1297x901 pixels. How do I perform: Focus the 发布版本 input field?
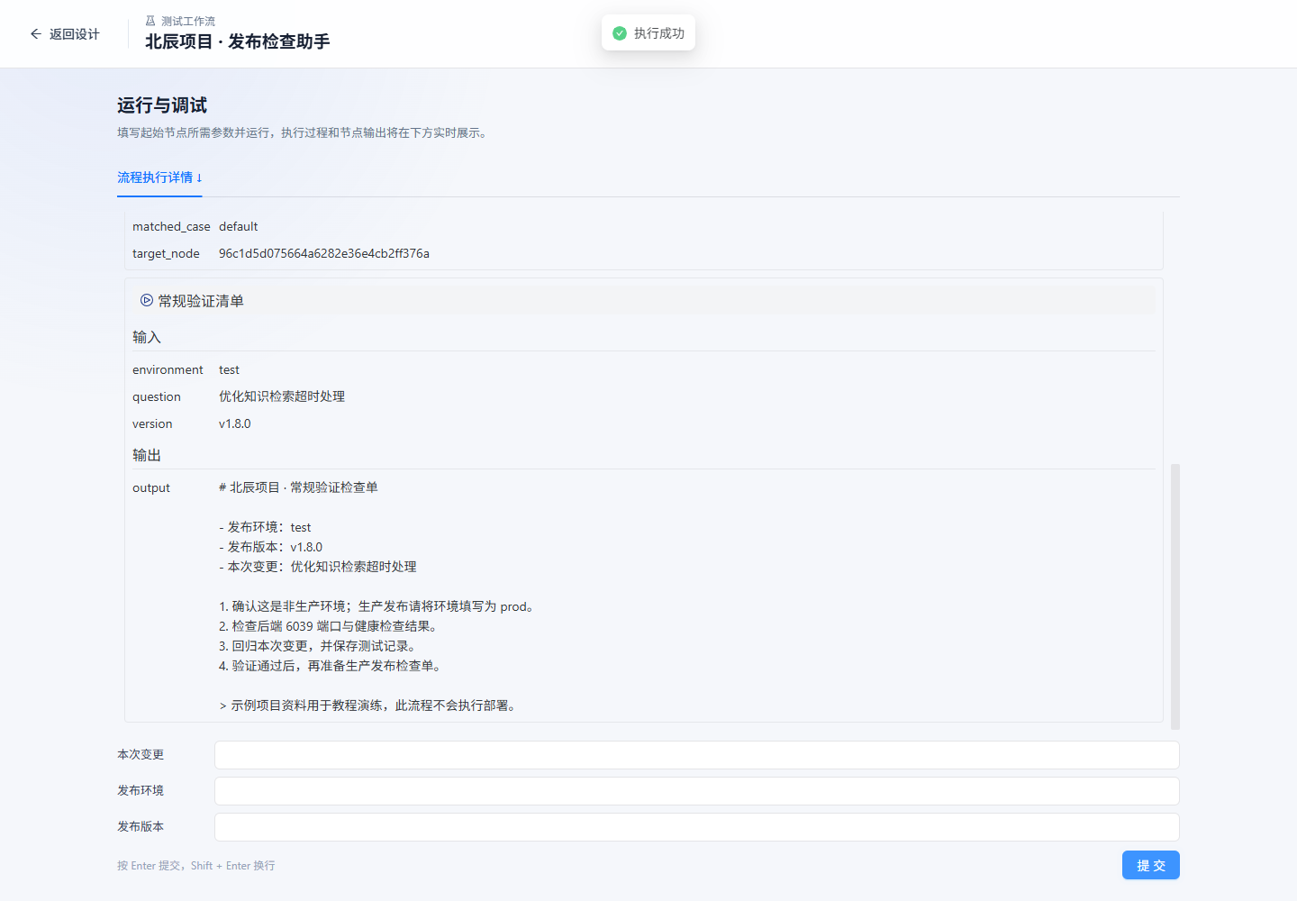(696, 827)
